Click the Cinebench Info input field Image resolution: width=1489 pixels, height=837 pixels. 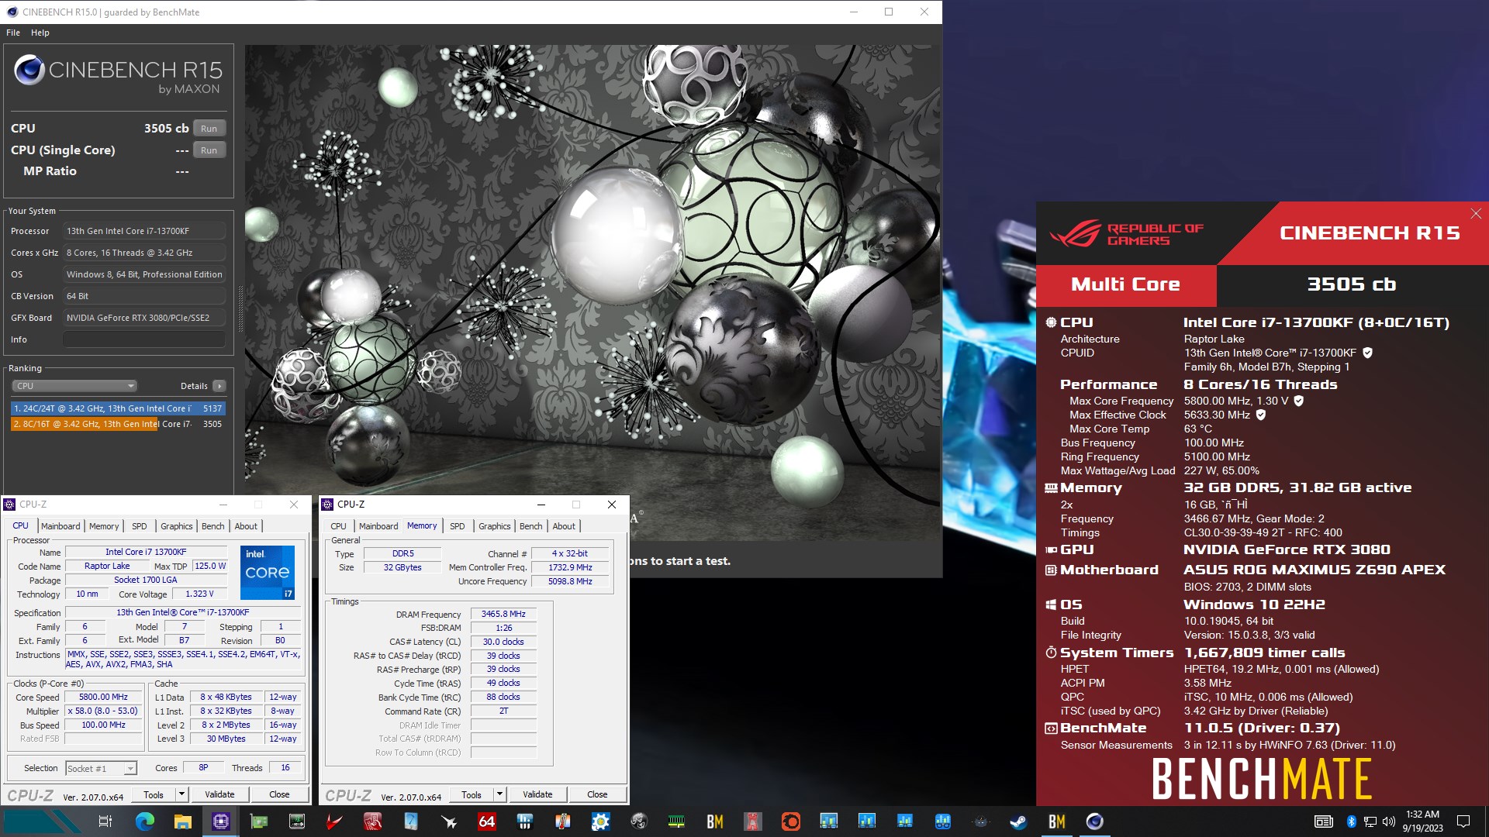144,339
